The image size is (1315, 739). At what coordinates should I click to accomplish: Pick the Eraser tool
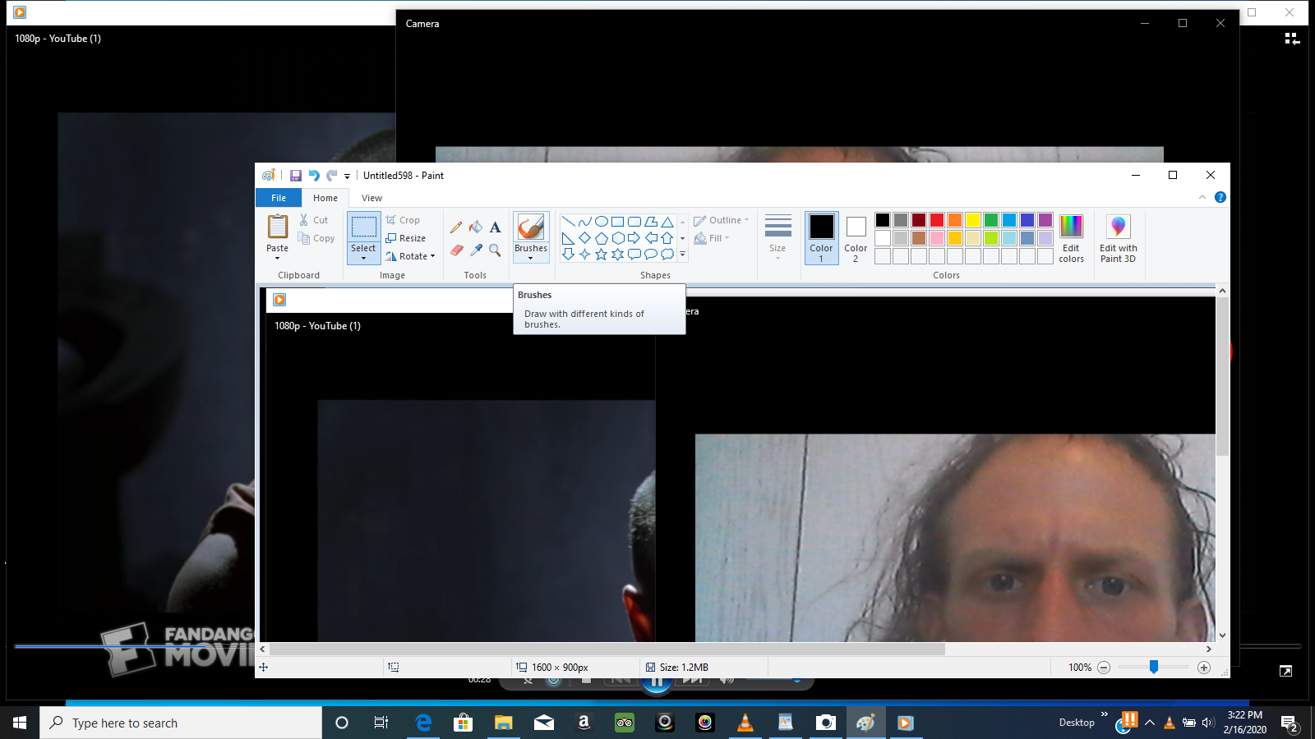point(457,250)
